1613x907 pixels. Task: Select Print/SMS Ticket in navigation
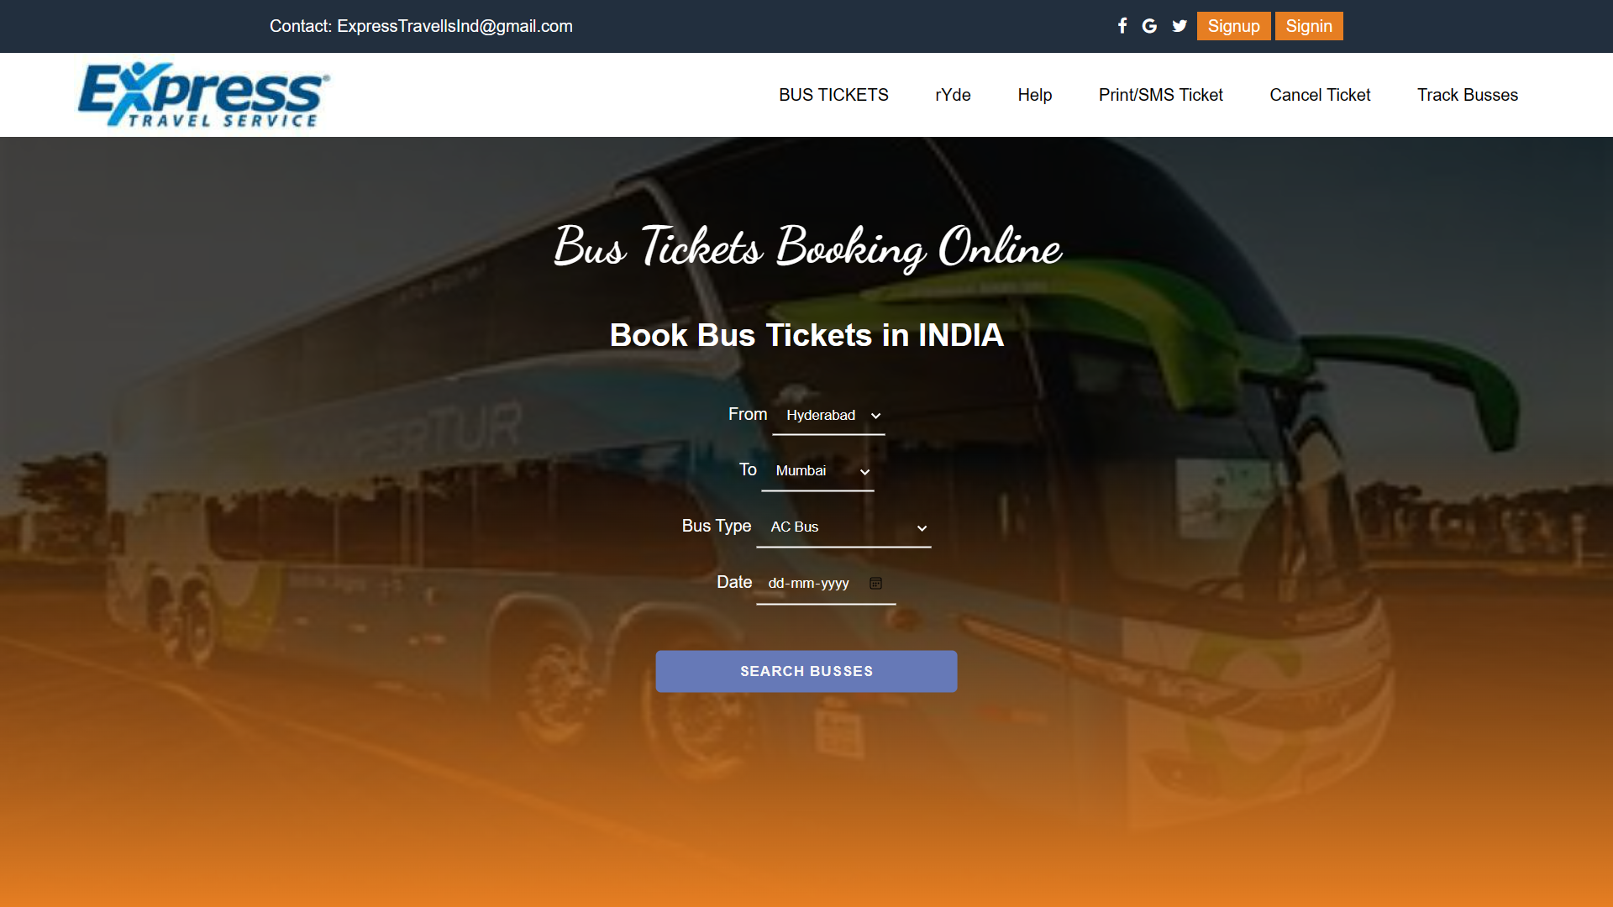click(x=1160, y=95)
